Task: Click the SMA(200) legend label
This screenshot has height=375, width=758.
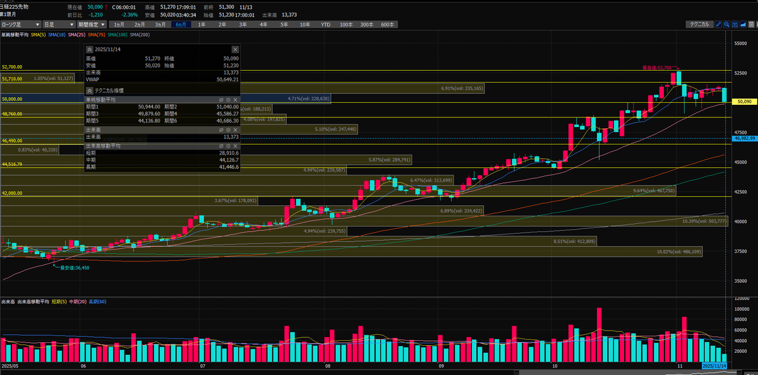Action: pyautogui.click(x=140, y=35)
